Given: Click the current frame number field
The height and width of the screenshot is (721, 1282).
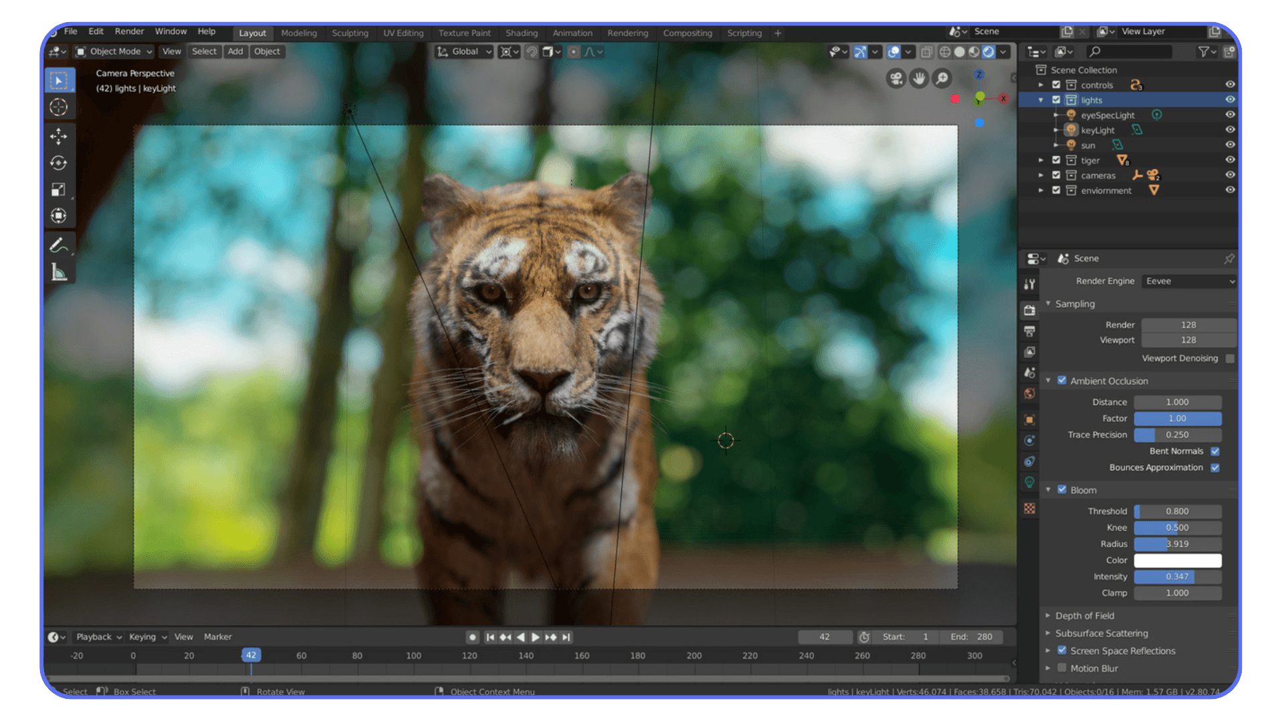Looking at the screenshot, I should coord(825,637).
